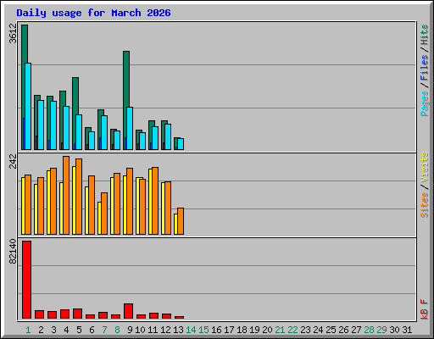The height and width of the screenshot is (339, 434).
Task: Click the day 1 cyan files bar
Action: [28, 106]
